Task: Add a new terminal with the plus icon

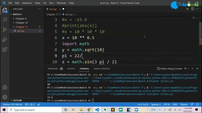Action: [x=185, y=68]
